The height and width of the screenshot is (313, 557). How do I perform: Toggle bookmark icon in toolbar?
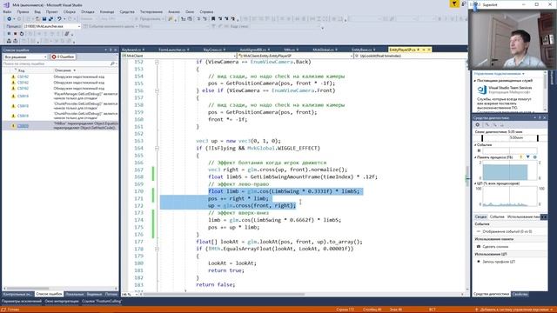click(x=213, y=19)
